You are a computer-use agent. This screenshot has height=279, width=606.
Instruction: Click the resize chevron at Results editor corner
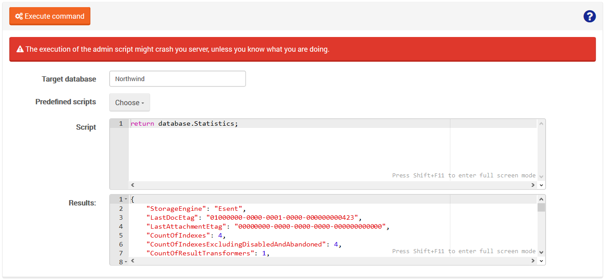point(542,261)
